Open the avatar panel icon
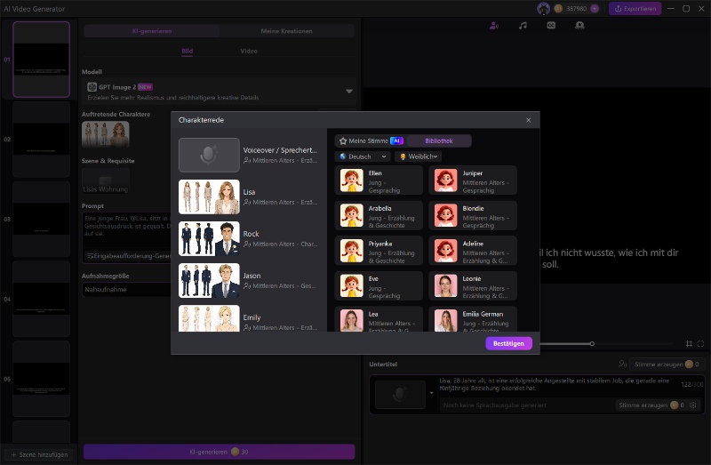This screenshot has height=465, width=711. (579, 26)
